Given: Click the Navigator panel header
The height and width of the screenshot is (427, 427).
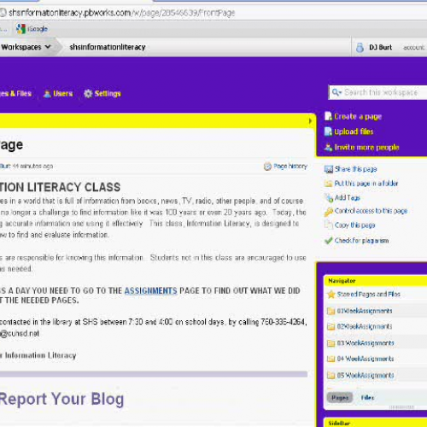Looking at the screenshot, I should [376, 281].
